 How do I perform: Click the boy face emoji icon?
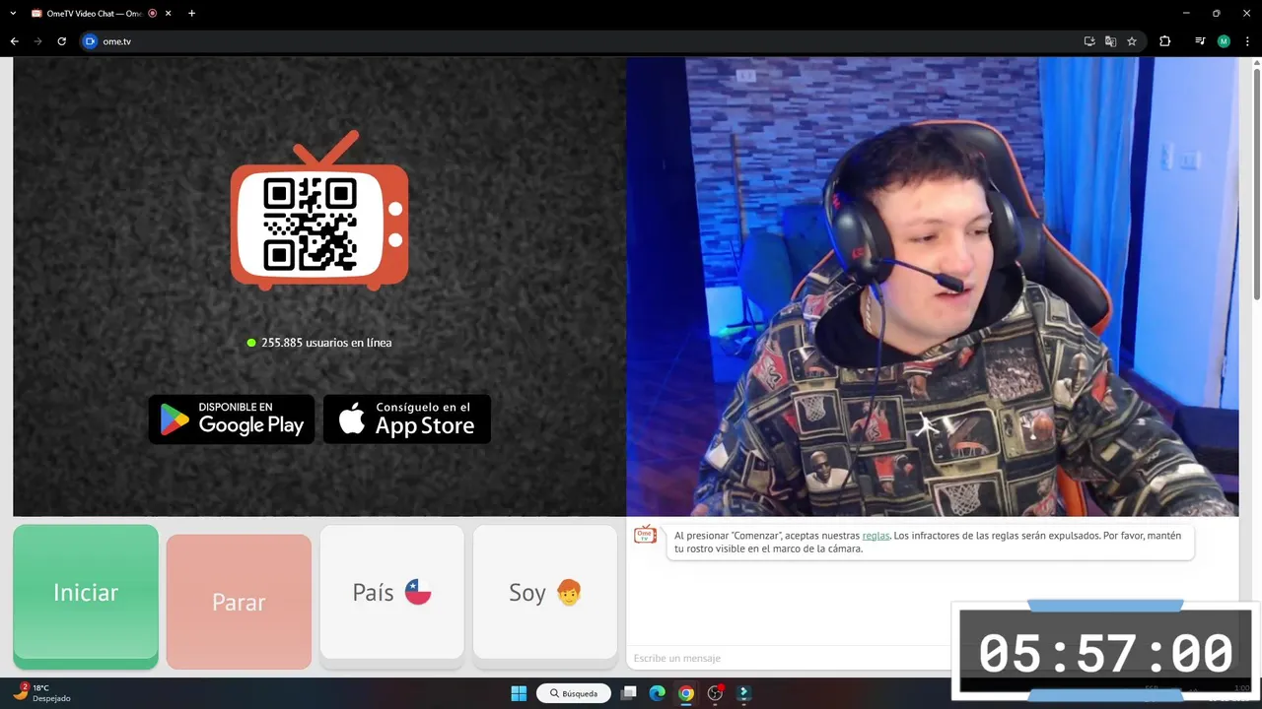(x=569, y=592)
